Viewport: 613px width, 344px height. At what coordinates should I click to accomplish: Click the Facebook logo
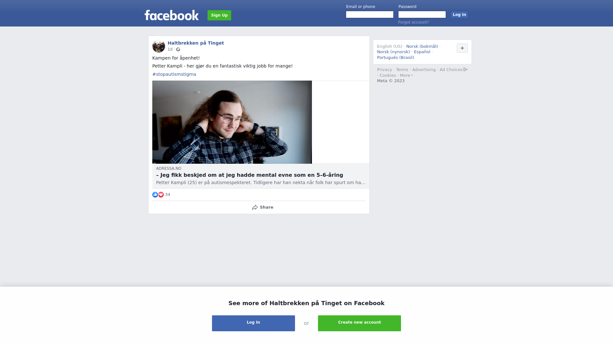[171, 15]
